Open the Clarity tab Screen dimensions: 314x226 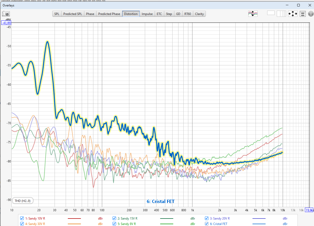[x=199, y=14]
